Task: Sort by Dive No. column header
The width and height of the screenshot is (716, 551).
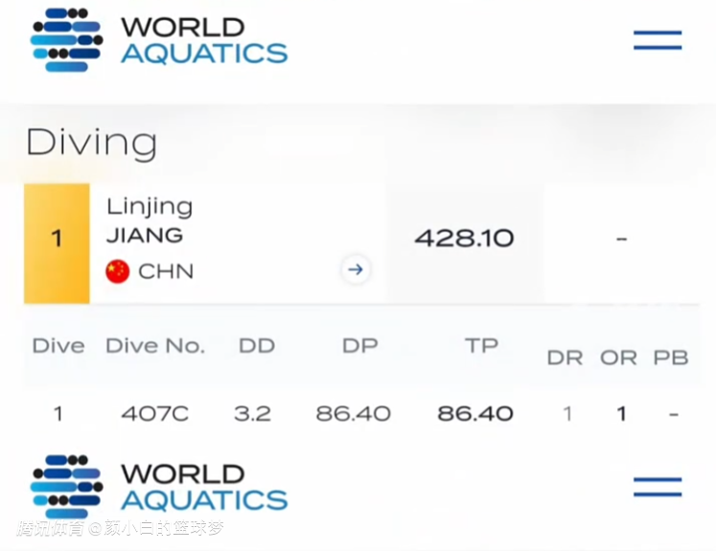Action: click(x=154, y=346)
